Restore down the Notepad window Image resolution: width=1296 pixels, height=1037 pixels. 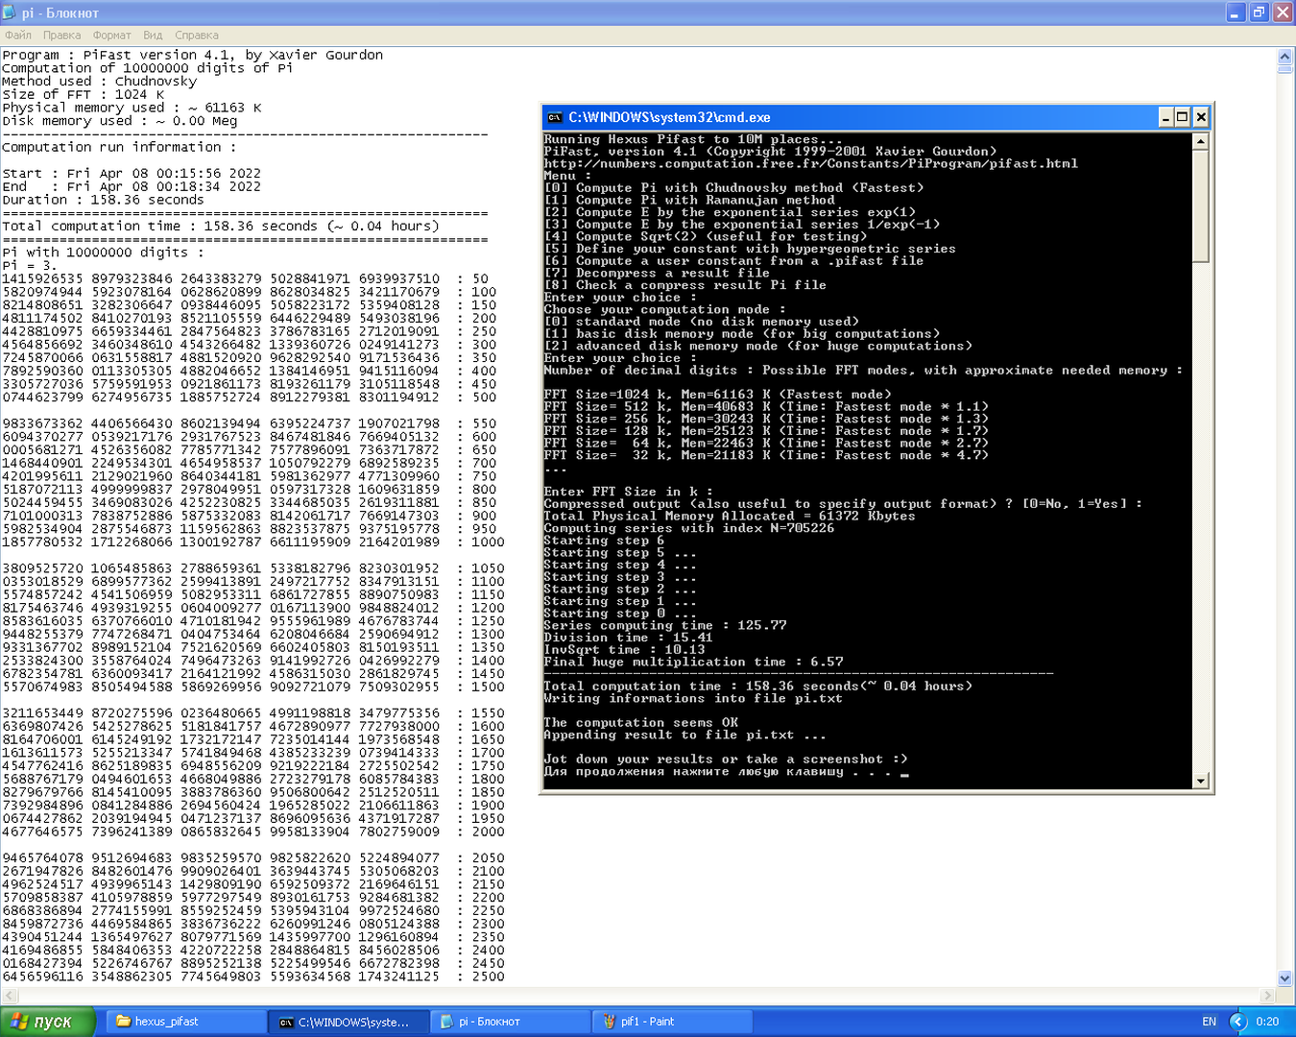click(x=1260, y=12)
